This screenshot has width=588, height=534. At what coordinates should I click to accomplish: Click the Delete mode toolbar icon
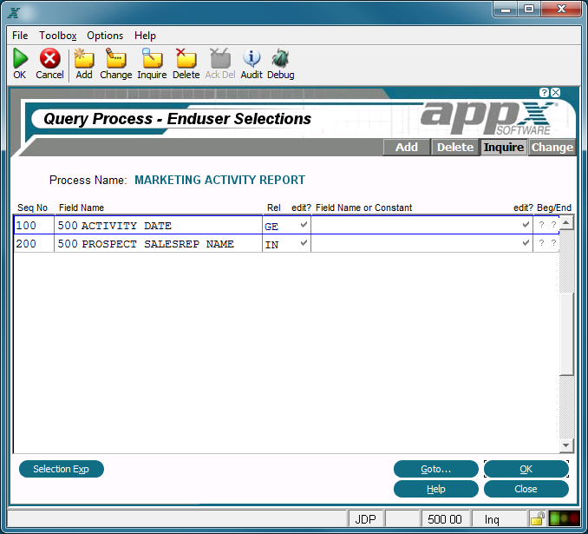click(186, 58)
